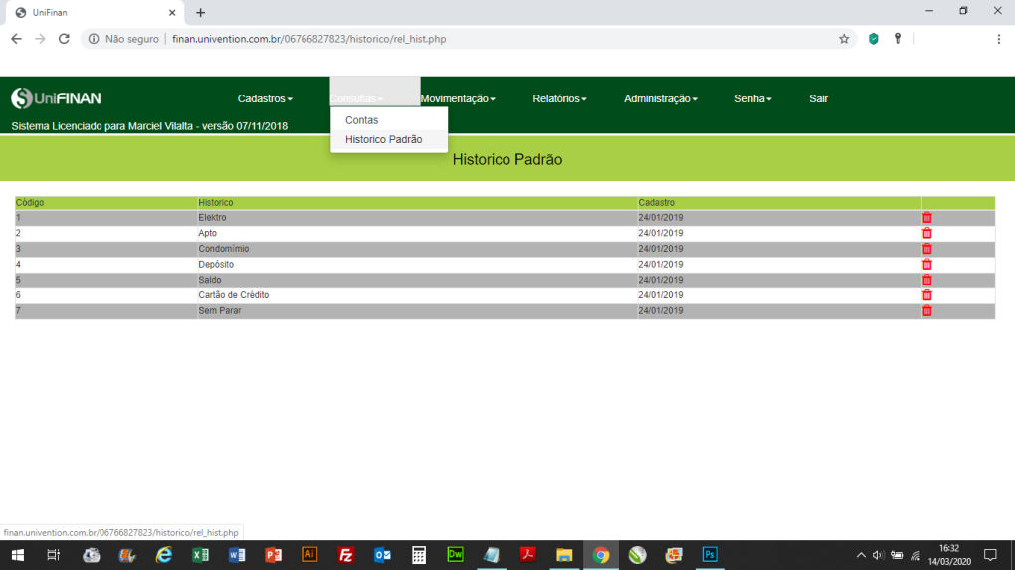Open the volume control in system tray
This screenshot has height=570, width=1015.
878,555
